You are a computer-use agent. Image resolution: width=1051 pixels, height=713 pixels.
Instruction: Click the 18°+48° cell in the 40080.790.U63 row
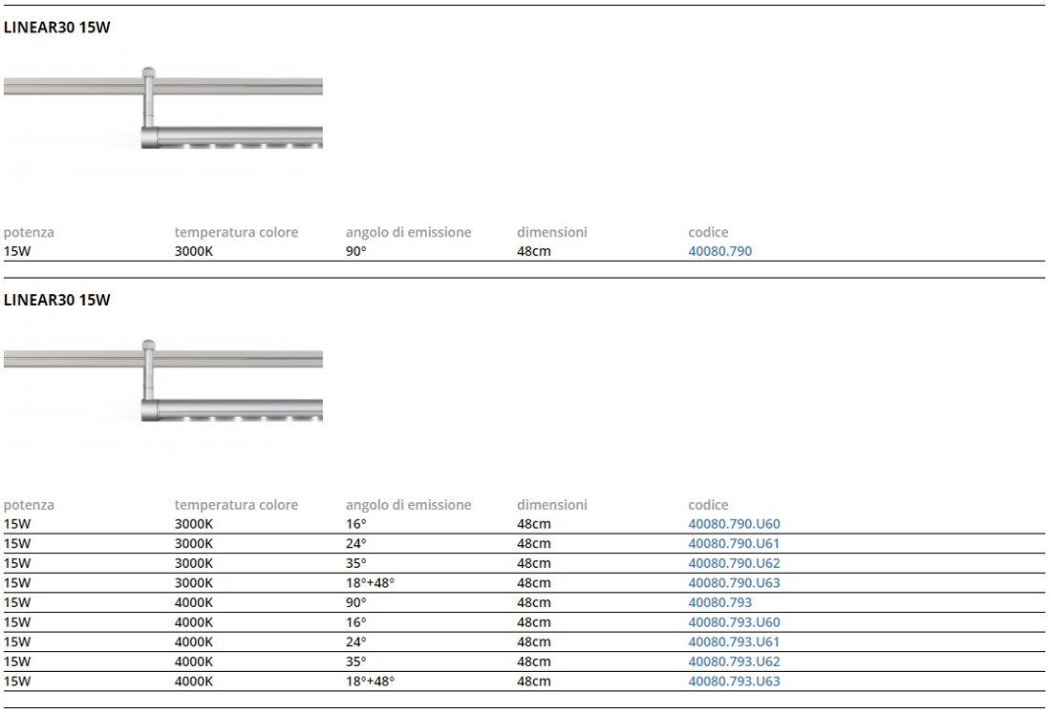click(370, 583)
